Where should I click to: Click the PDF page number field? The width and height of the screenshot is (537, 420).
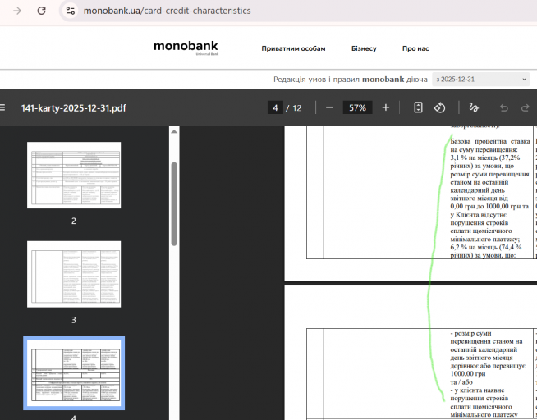coord(275,108)
